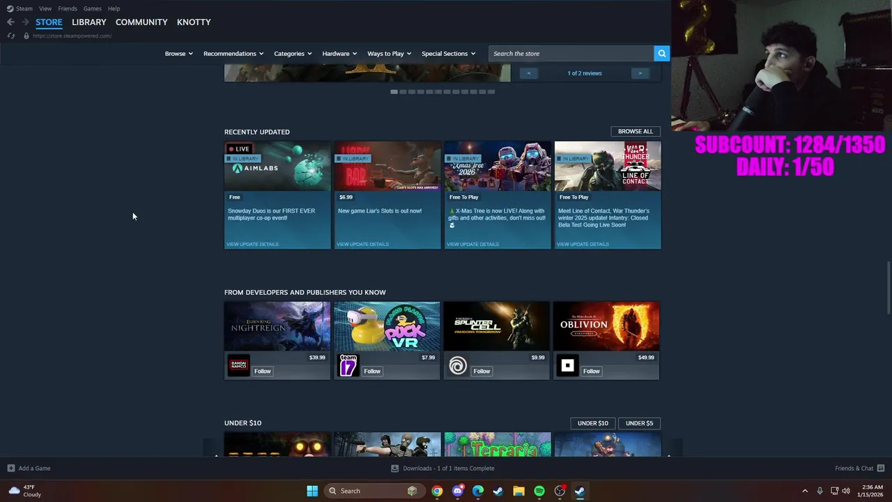
Task: View update details for Aimlabs
Action: pos(252,244)
